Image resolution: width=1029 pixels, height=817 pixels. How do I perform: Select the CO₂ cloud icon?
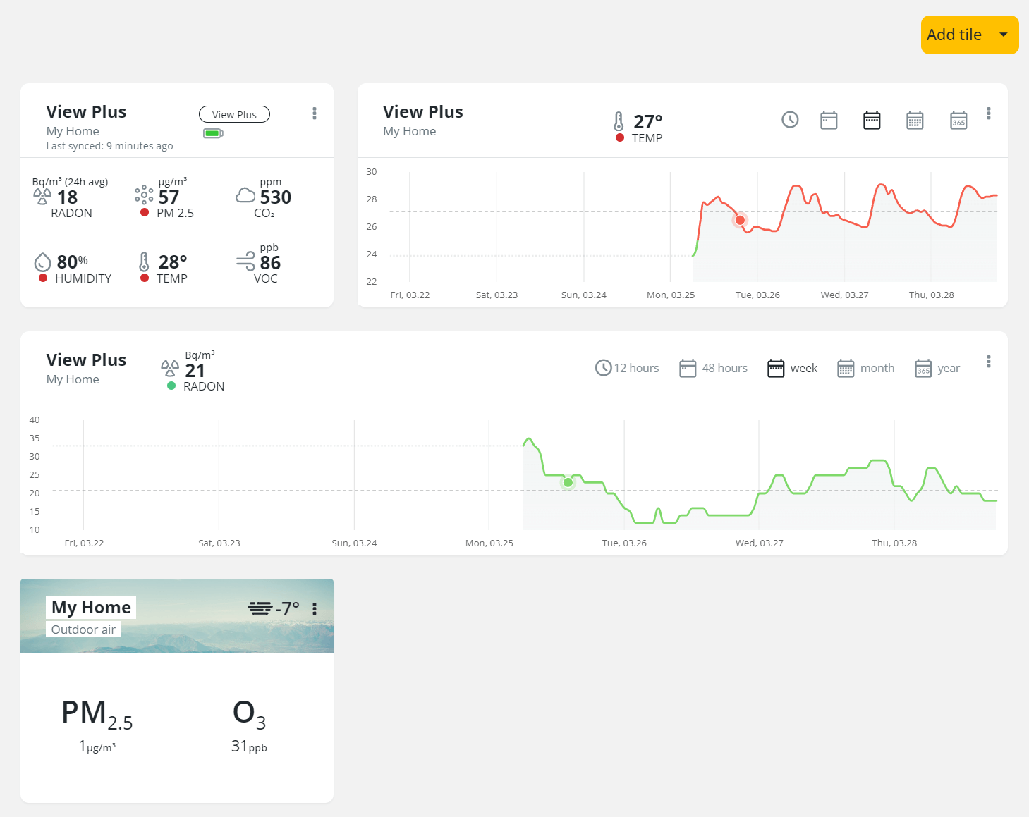click(245, 195)
